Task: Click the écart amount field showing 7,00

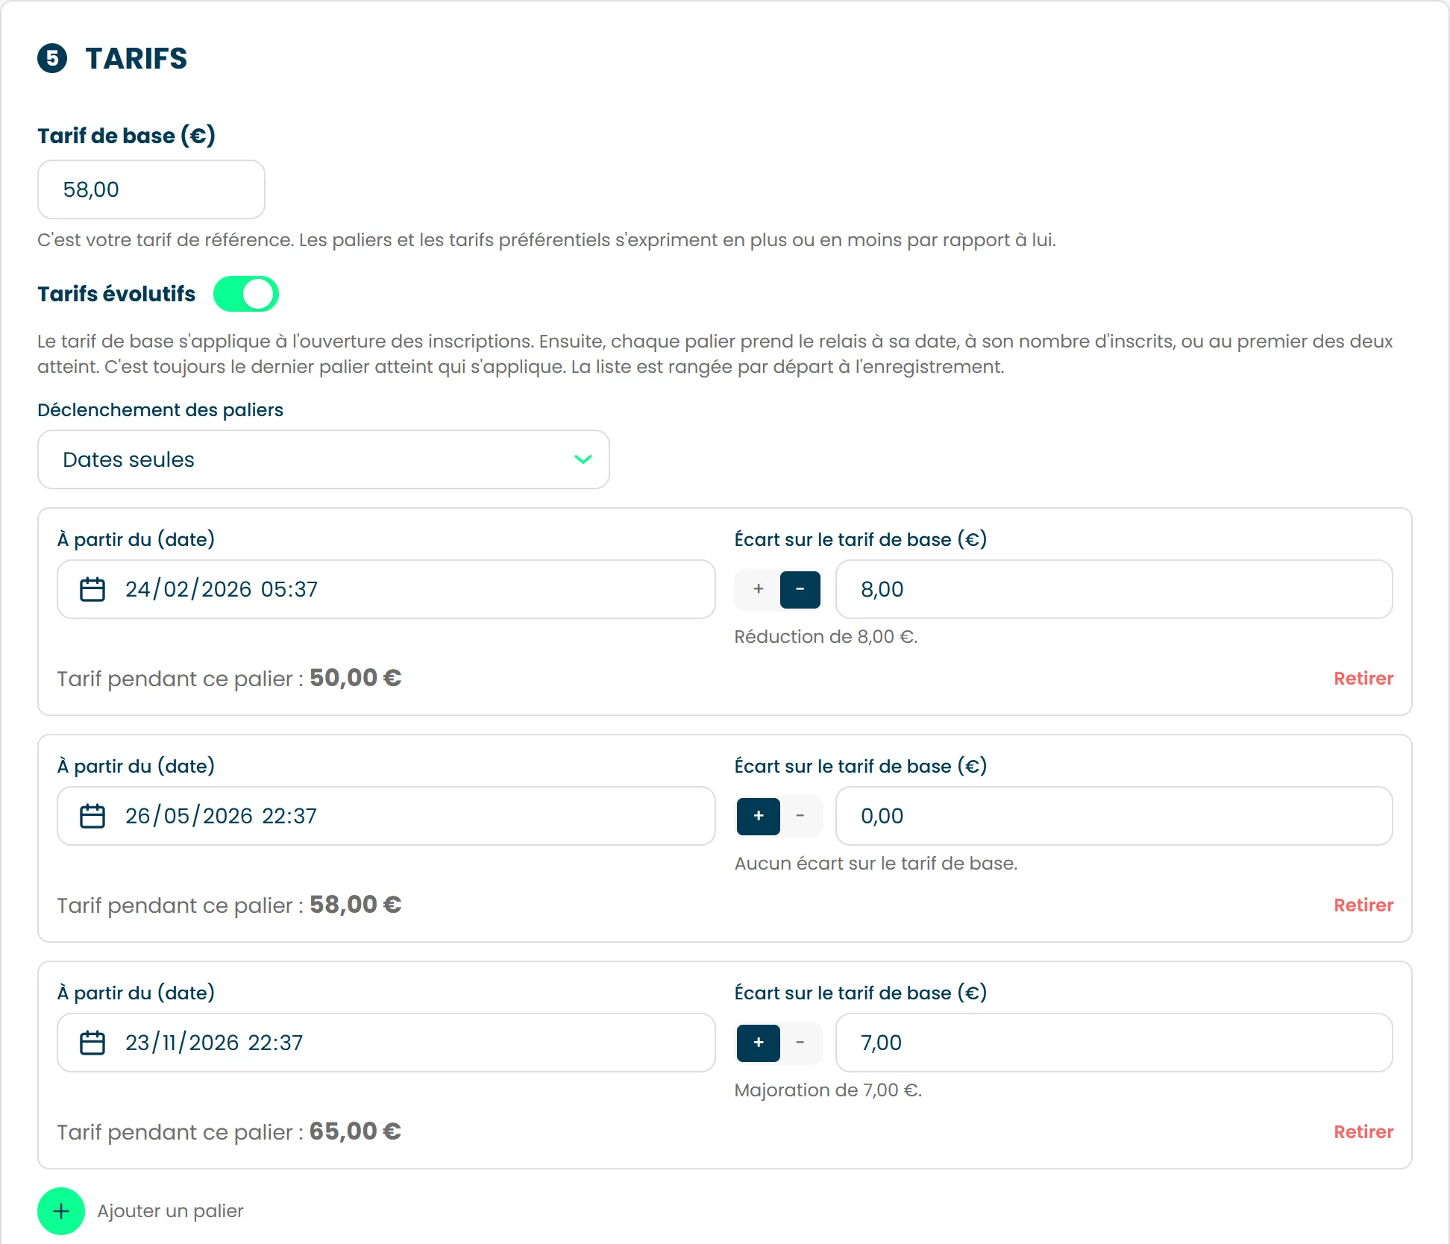Action: click(1114, 1043)
